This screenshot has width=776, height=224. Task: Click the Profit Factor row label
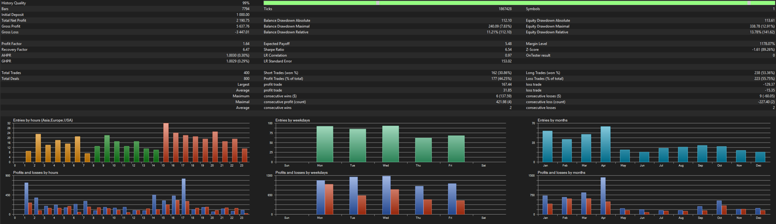12,44
